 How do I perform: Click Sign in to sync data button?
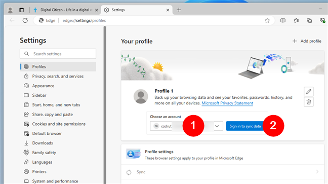click(x=245, y=126)
